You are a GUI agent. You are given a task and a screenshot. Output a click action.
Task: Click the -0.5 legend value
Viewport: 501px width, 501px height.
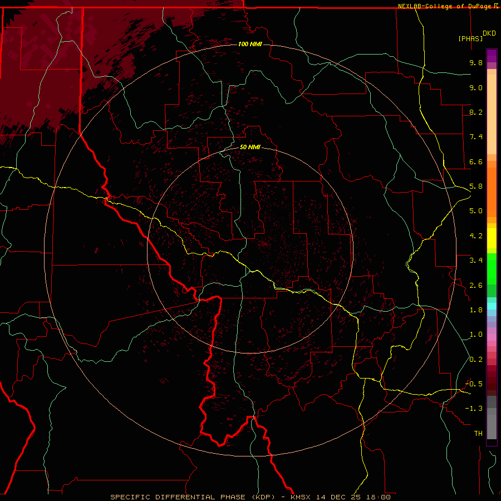(x=474, y=384)
